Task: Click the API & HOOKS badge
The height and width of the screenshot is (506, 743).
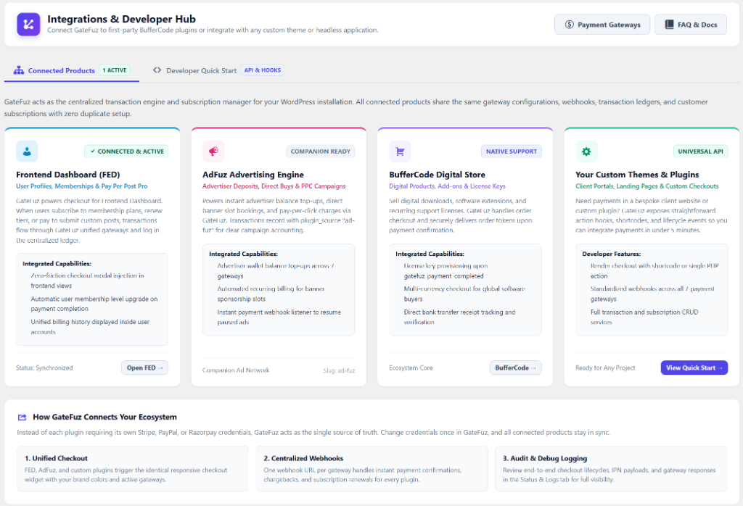Action: (263, 70)
